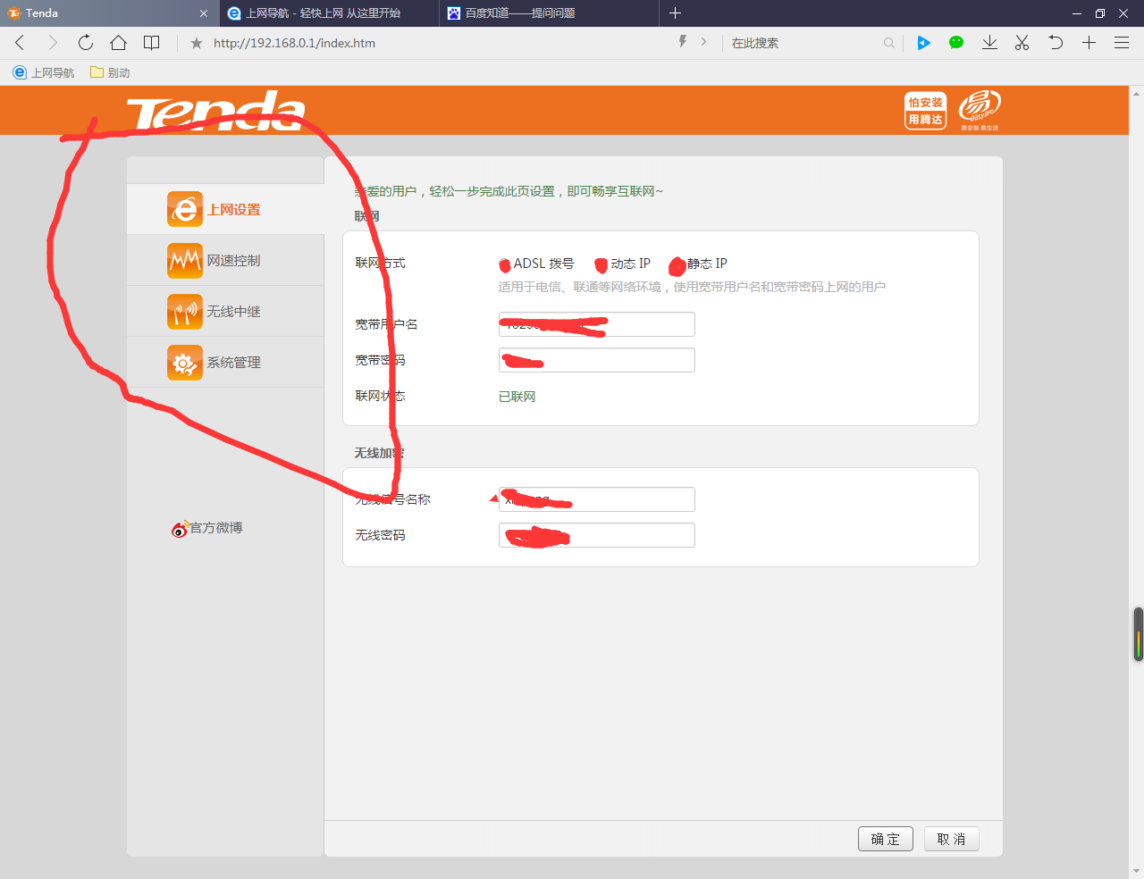Screen dimensions: 1144x879
Task: Click the page scrollbar down arrow
Action: coord(1137,871)
